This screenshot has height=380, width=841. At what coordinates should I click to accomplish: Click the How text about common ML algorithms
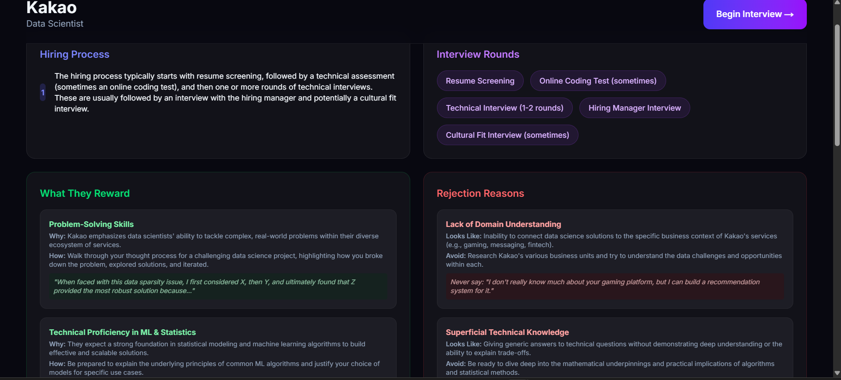click(x=214, y=368)
